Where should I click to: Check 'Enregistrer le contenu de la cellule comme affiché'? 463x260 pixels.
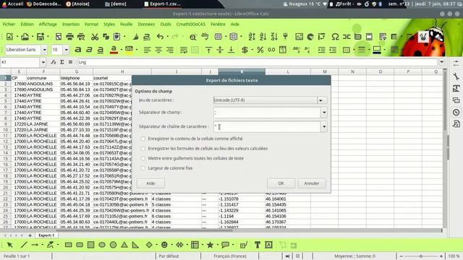point(143,139)
